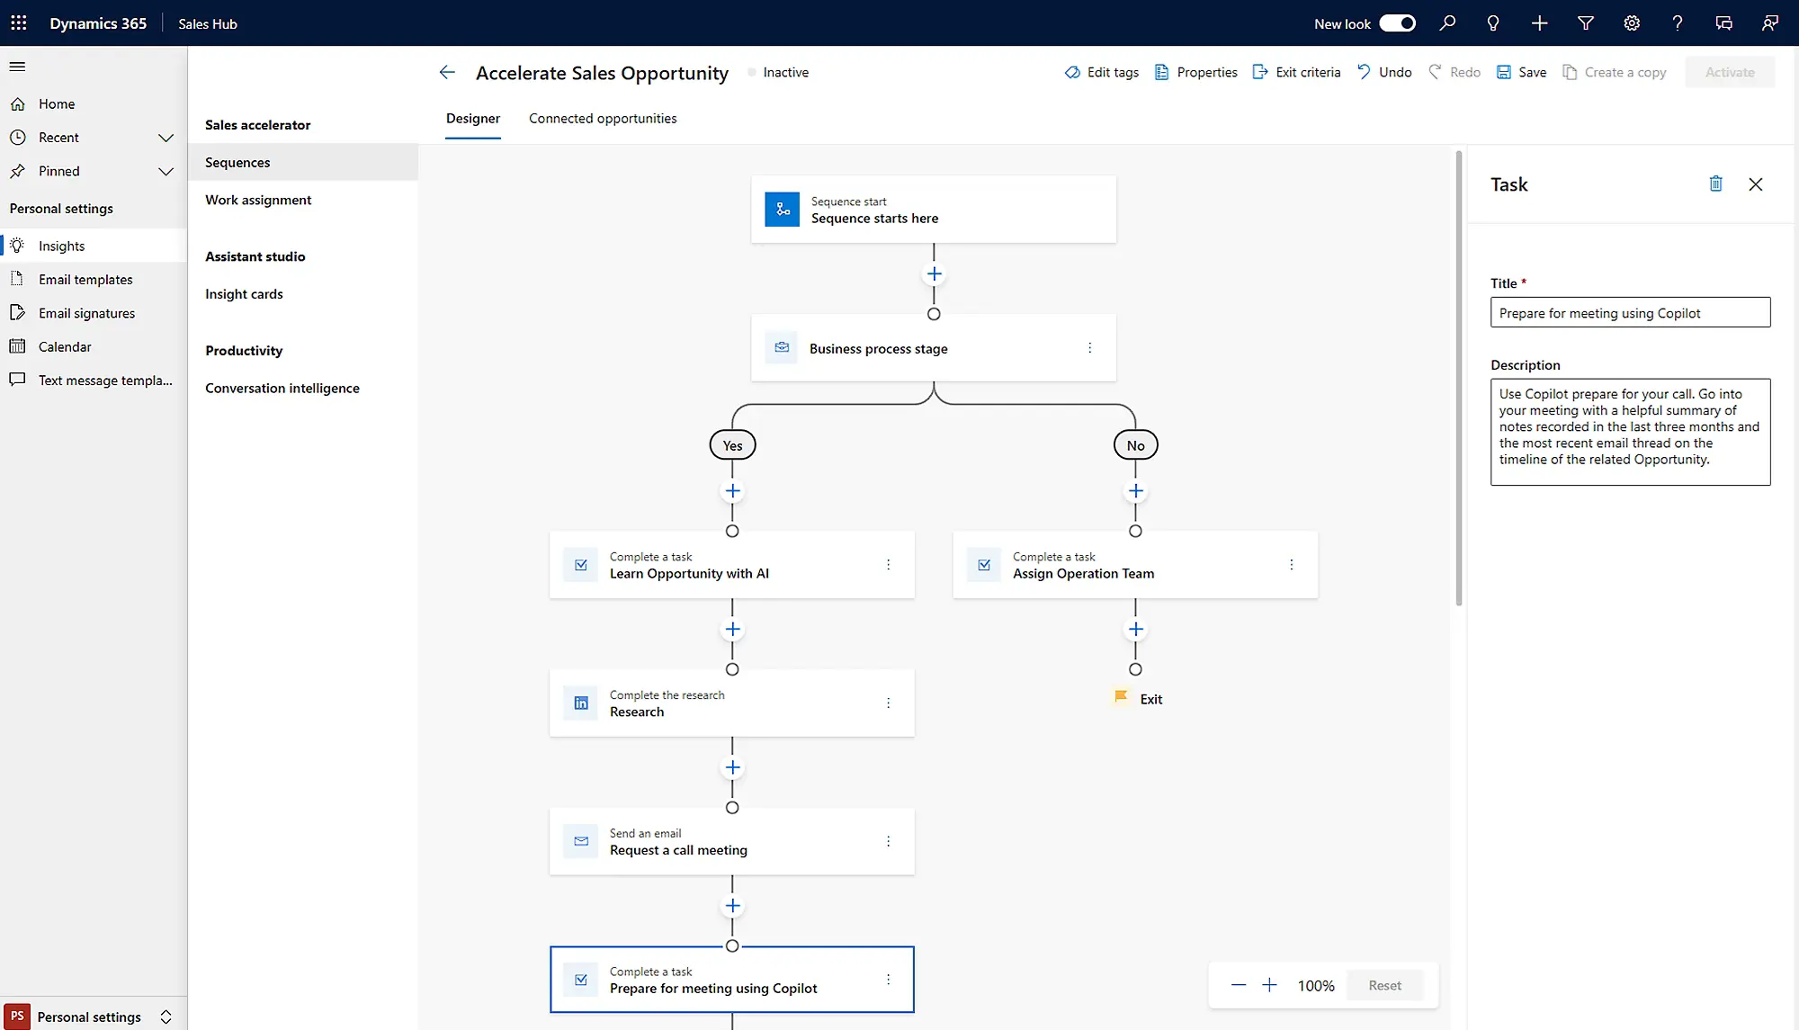Click the search magnifier icon
The height and width of the screenshot is (1030, 1799).
pos(1447,23)
